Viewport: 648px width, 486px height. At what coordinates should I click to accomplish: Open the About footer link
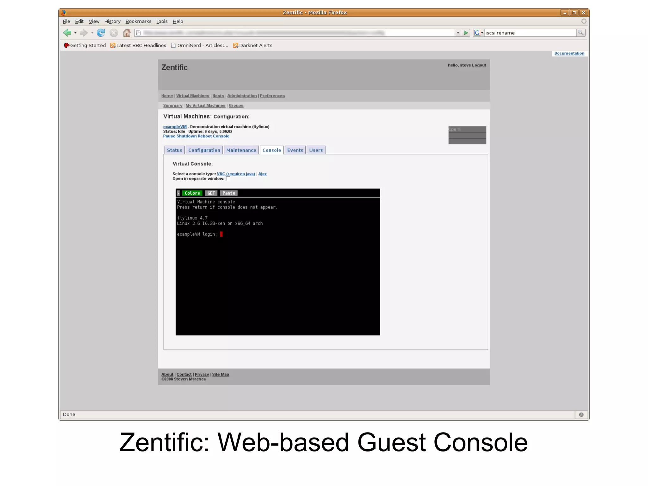pos(167,374)
